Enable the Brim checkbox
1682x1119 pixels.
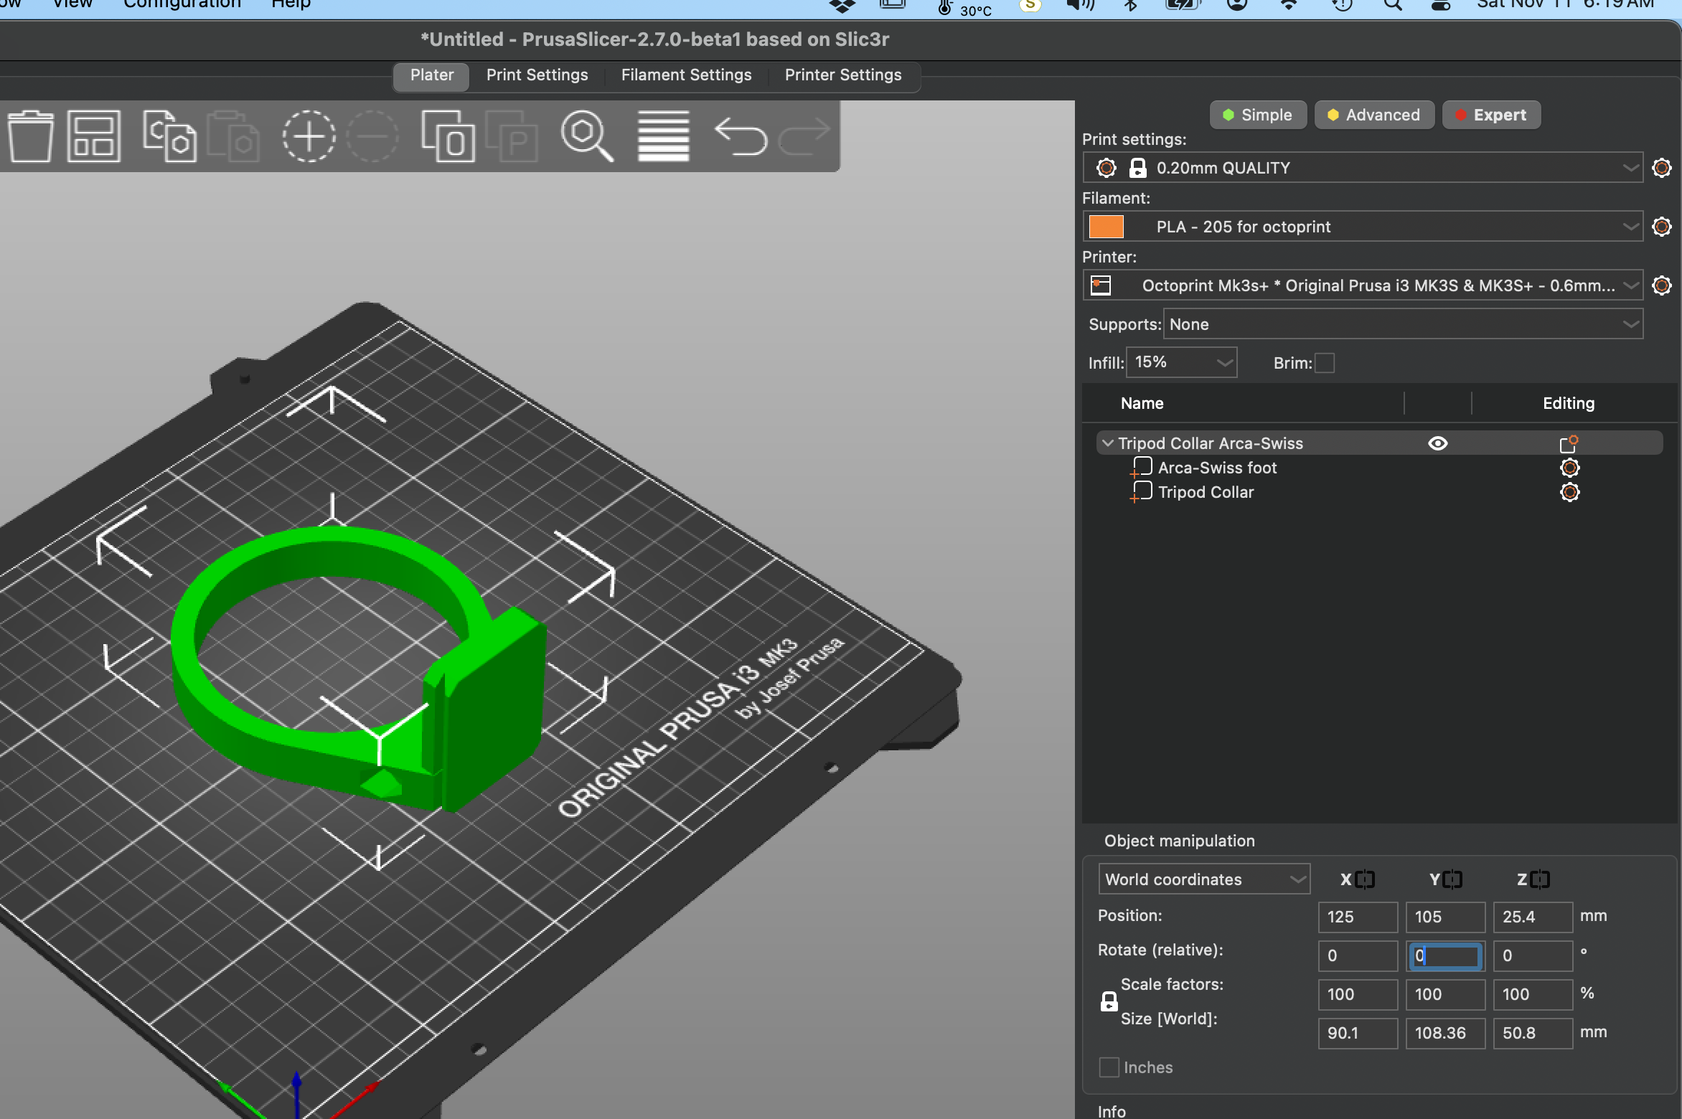click(x=1324, y=363)
